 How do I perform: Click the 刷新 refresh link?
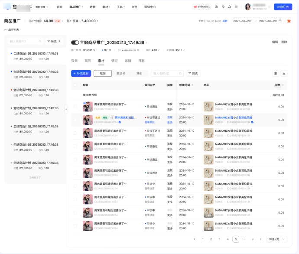point(225,21)
